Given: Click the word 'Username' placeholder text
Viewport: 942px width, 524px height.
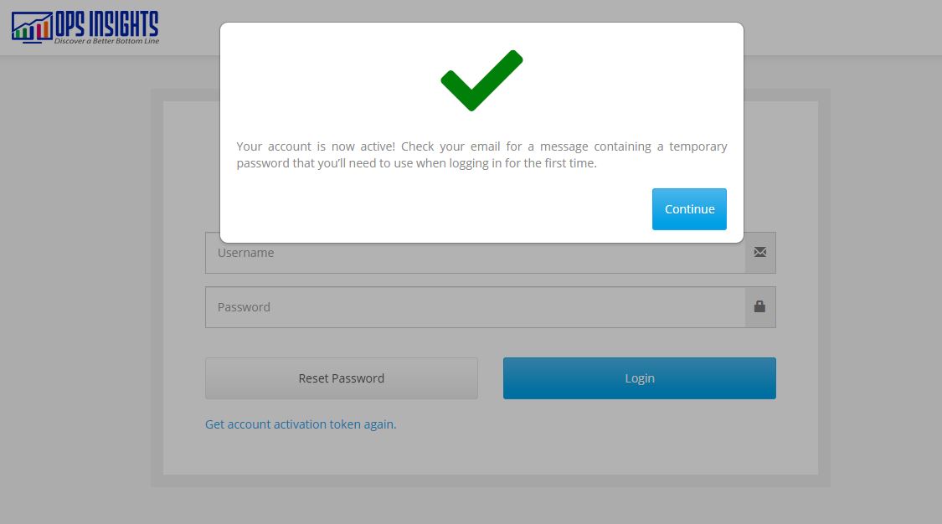Looking at the screenshot, I should 245,253.
